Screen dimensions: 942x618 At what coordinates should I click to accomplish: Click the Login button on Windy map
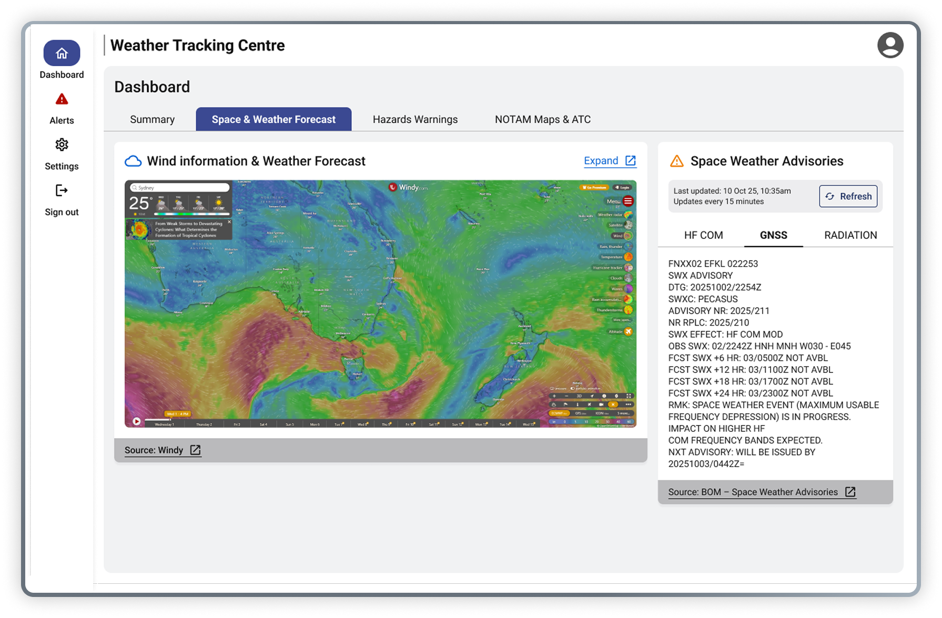tap(622, 187)
